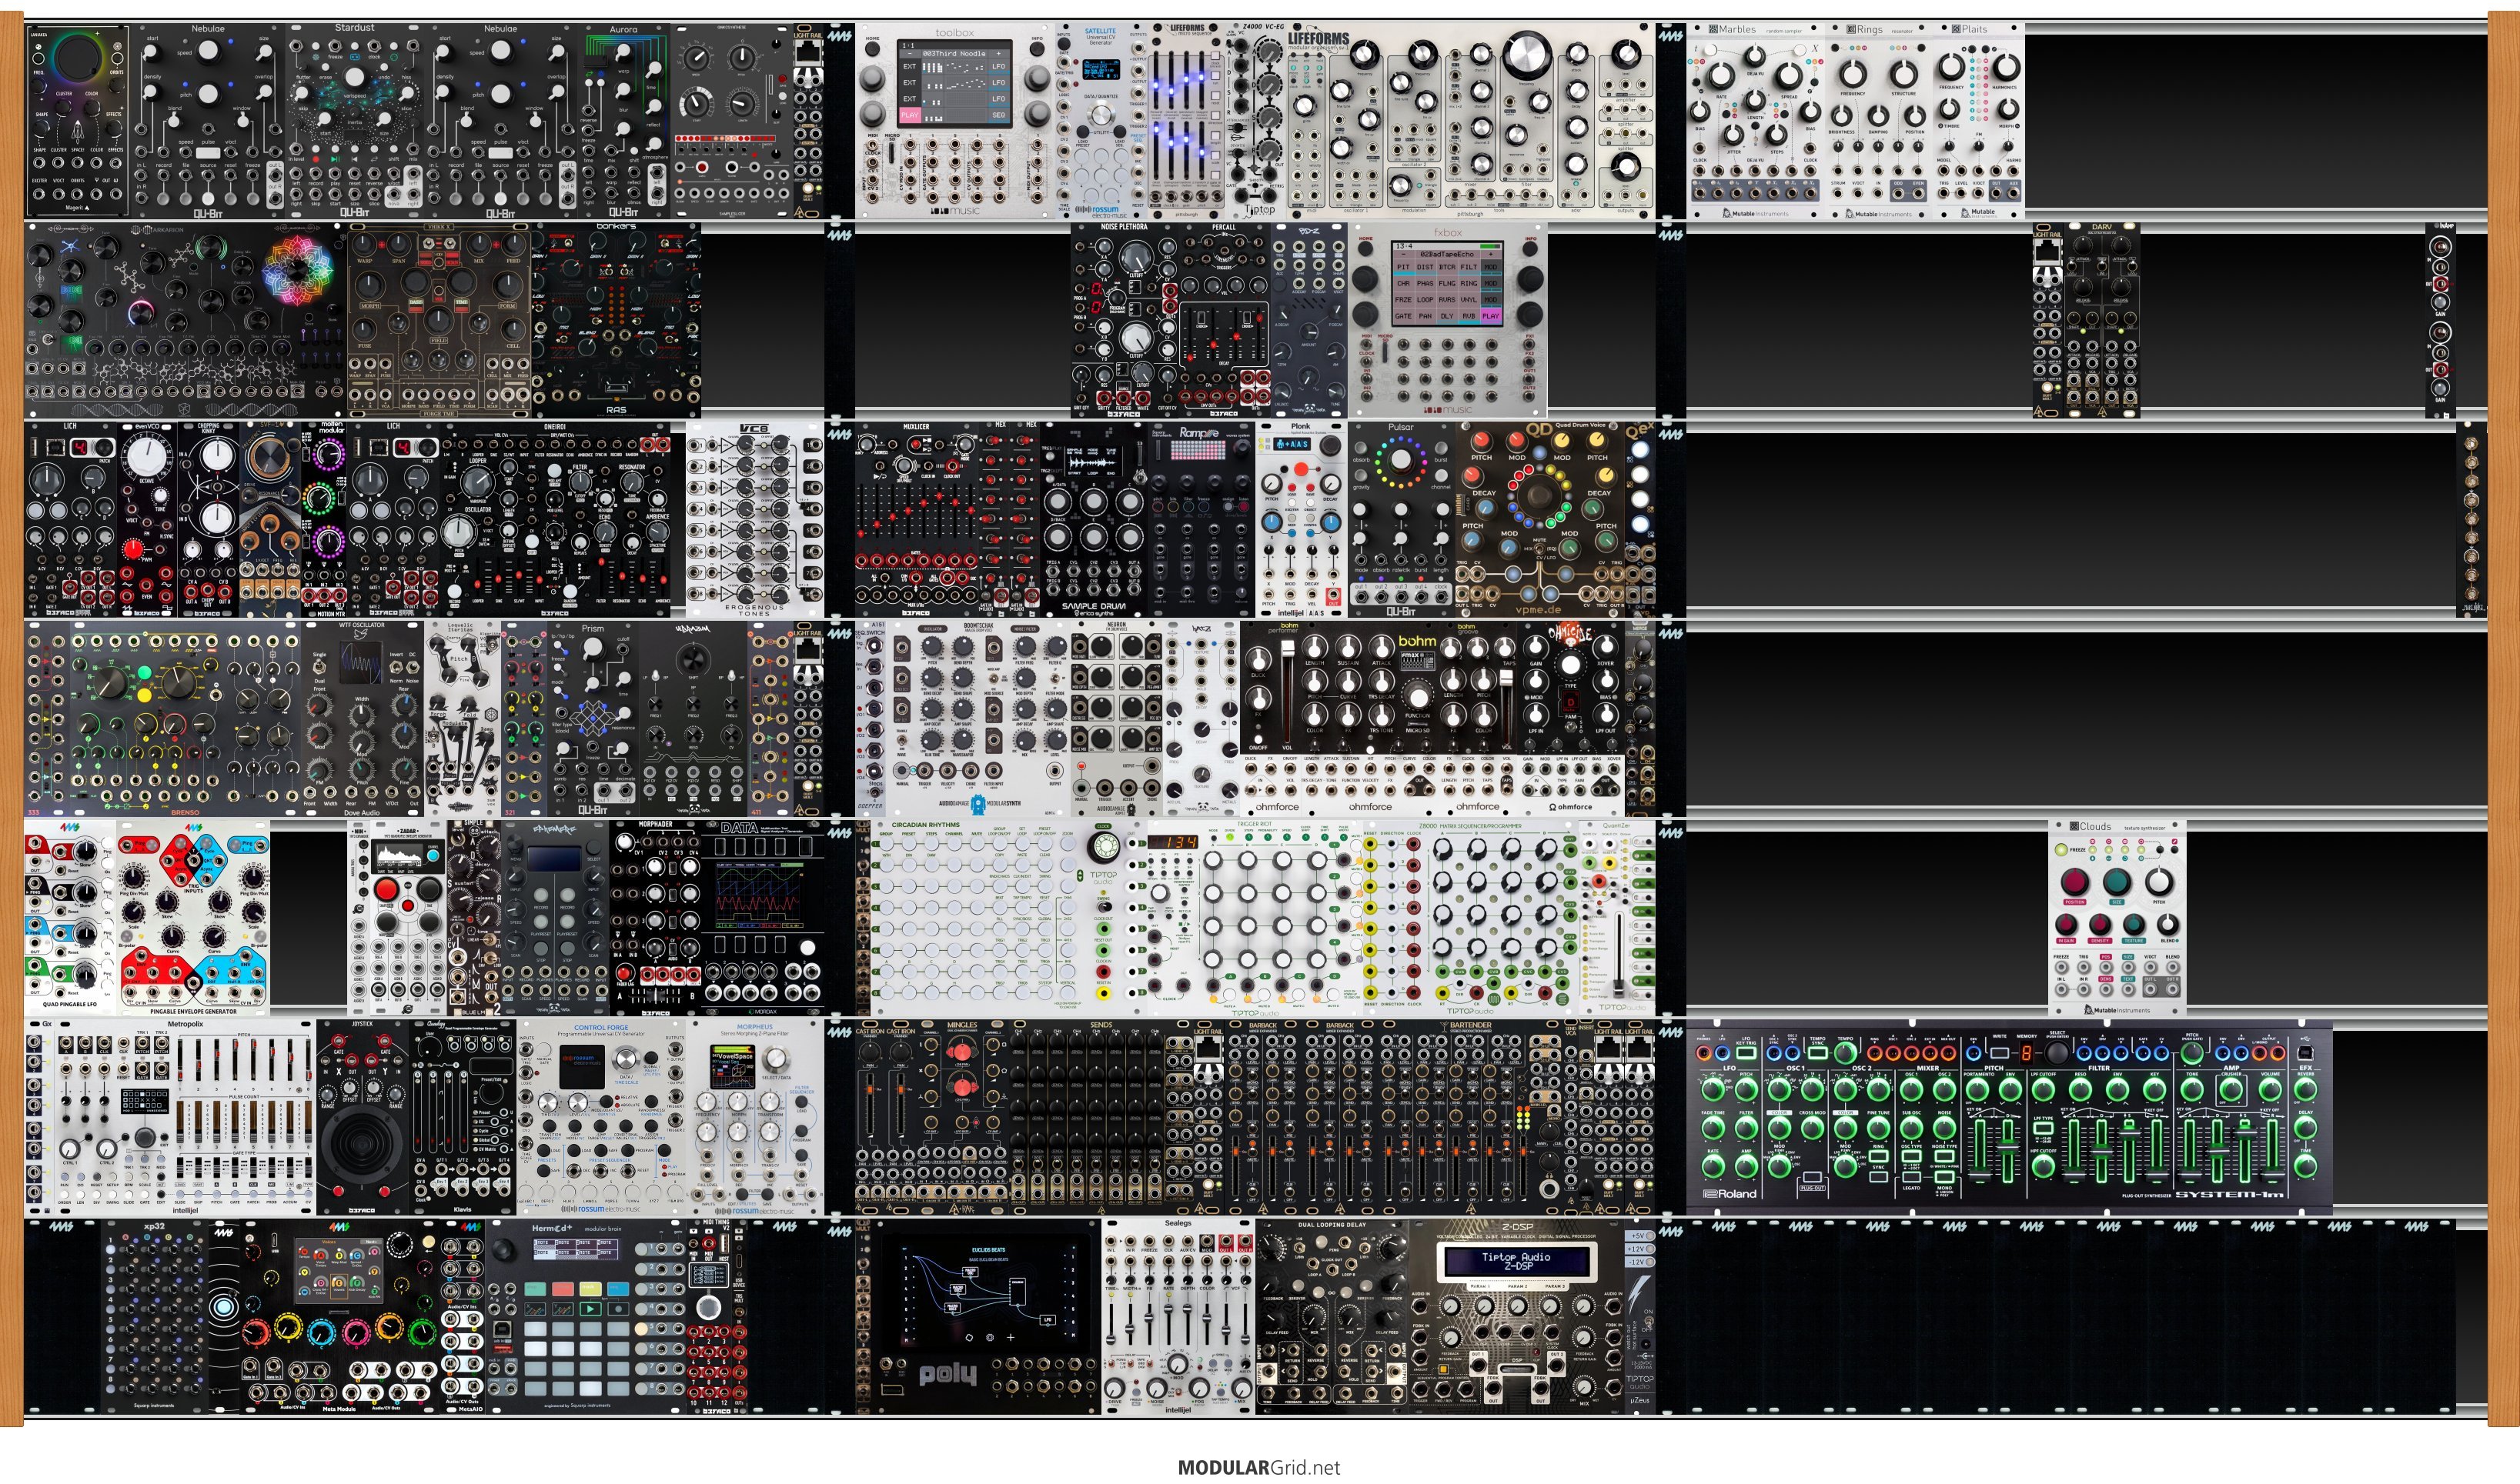
Task: Select the QD Quad Drum Voice module
Action: point(1539,519)
